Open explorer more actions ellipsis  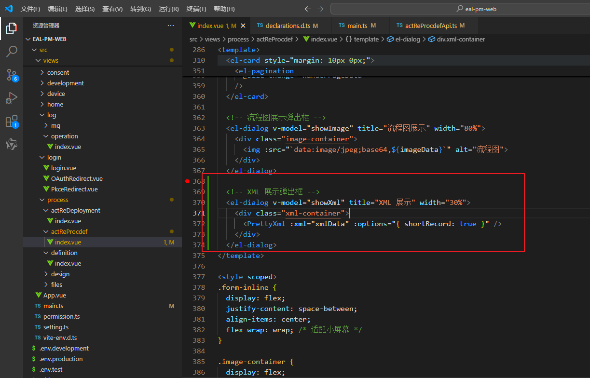click(171, 26)
